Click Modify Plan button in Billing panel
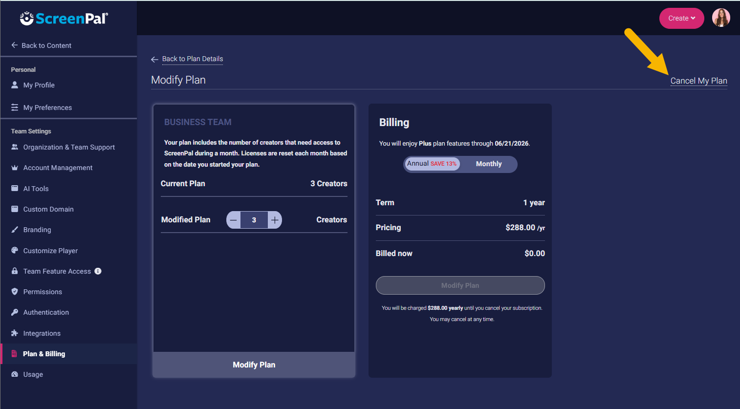 click(x=460, y=285)
